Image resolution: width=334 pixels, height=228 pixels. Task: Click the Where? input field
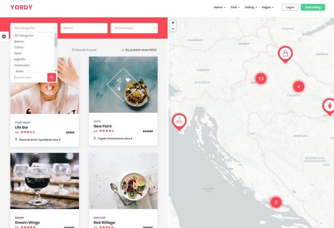pyautogui.click(x=84, y=28)
